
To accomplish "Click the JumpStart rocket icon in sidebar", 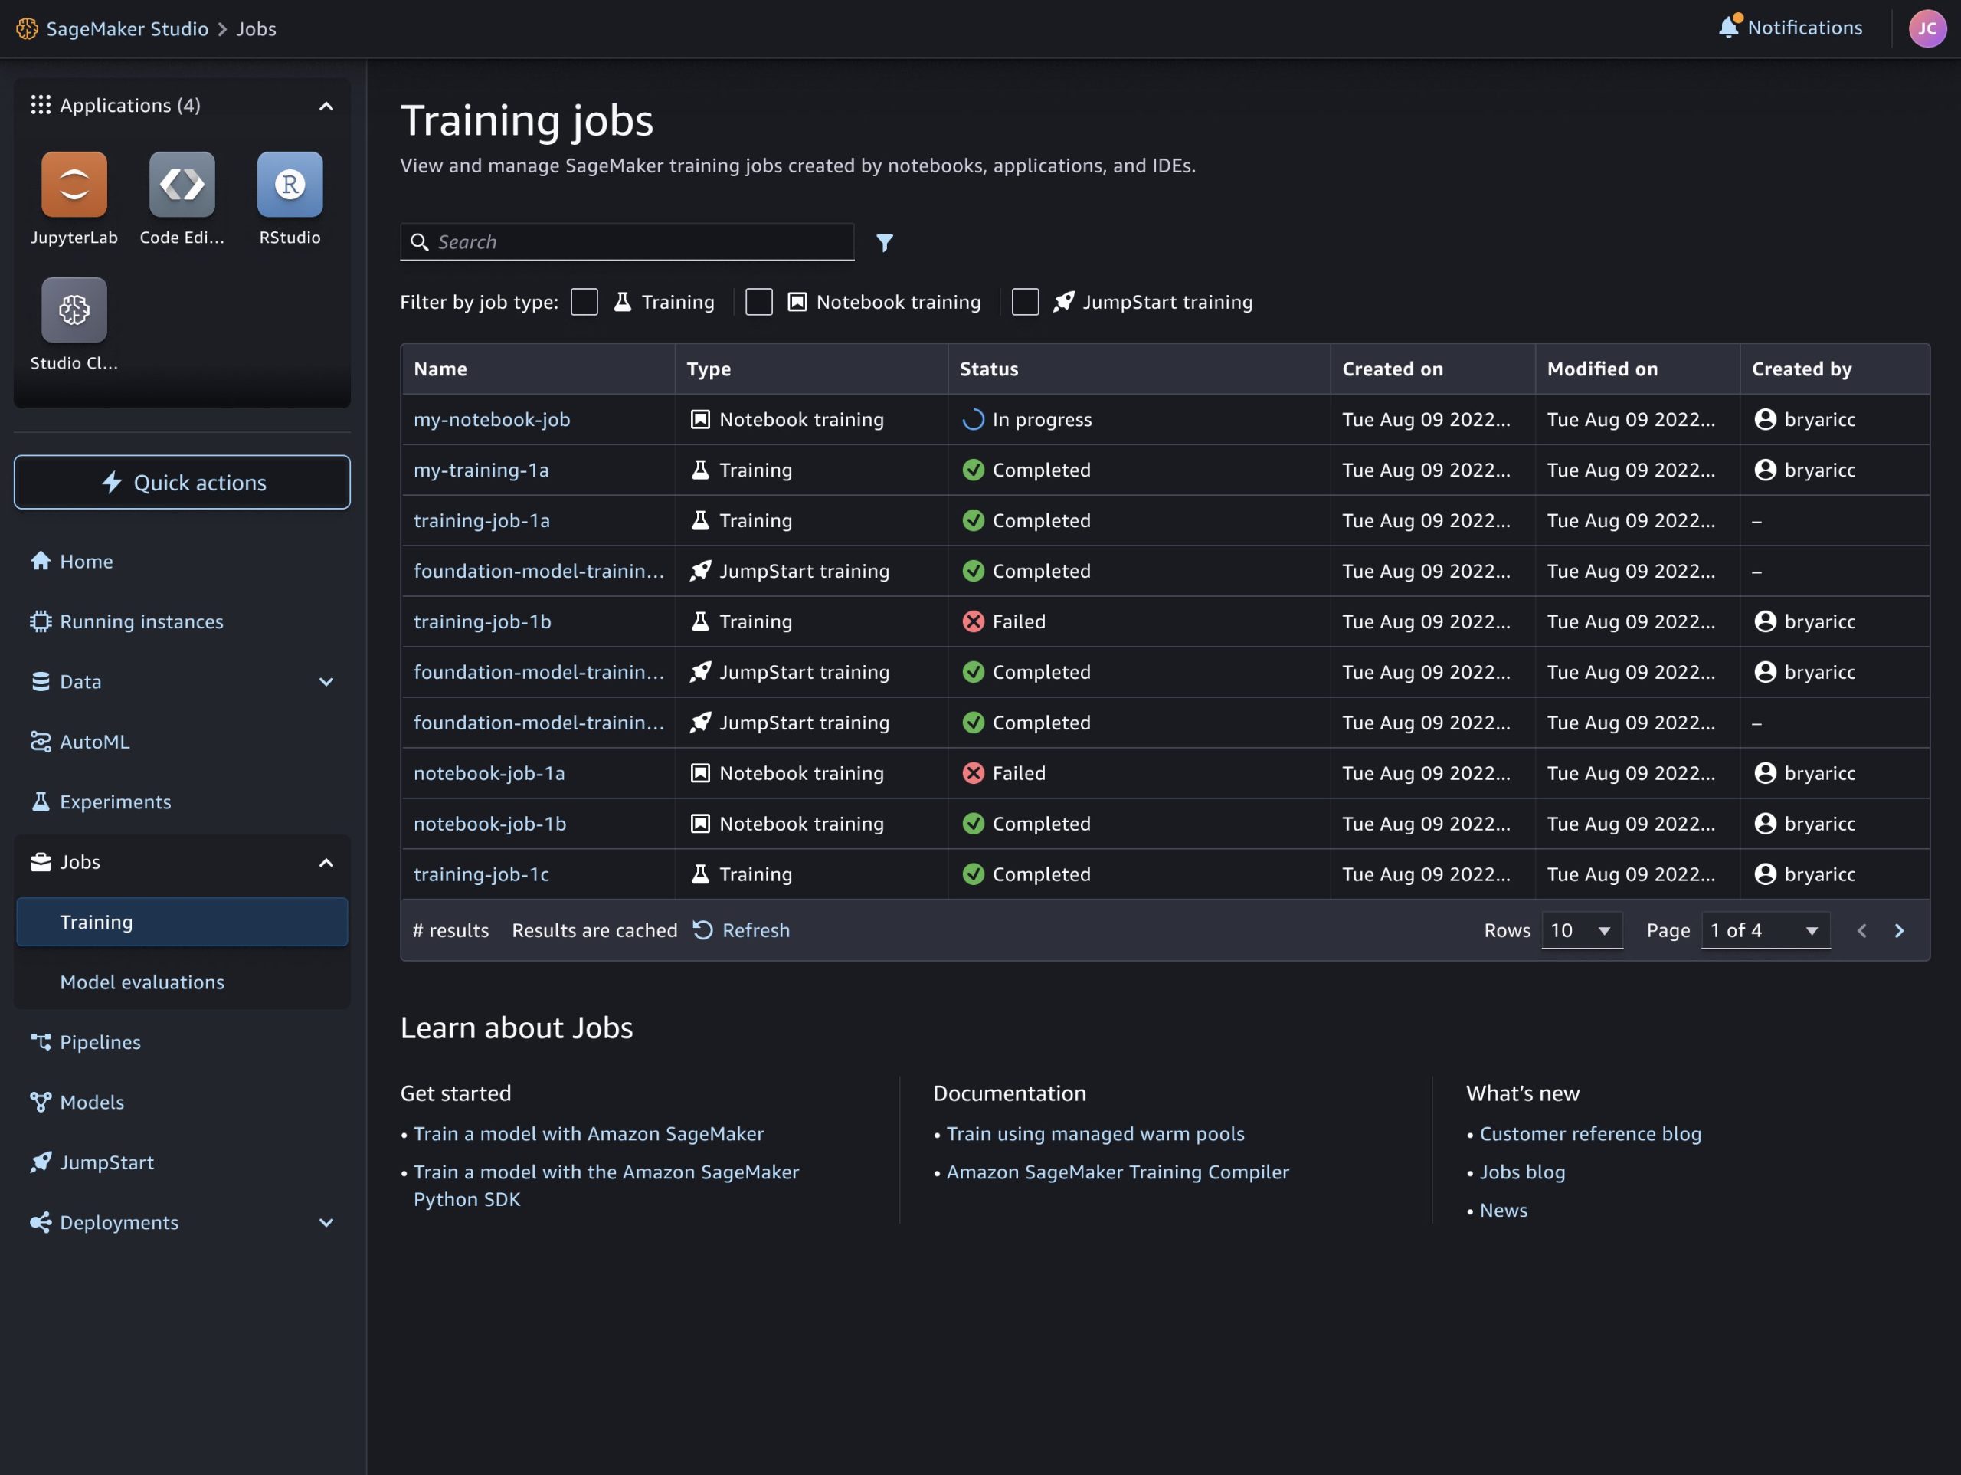I will pos(41,1162).
